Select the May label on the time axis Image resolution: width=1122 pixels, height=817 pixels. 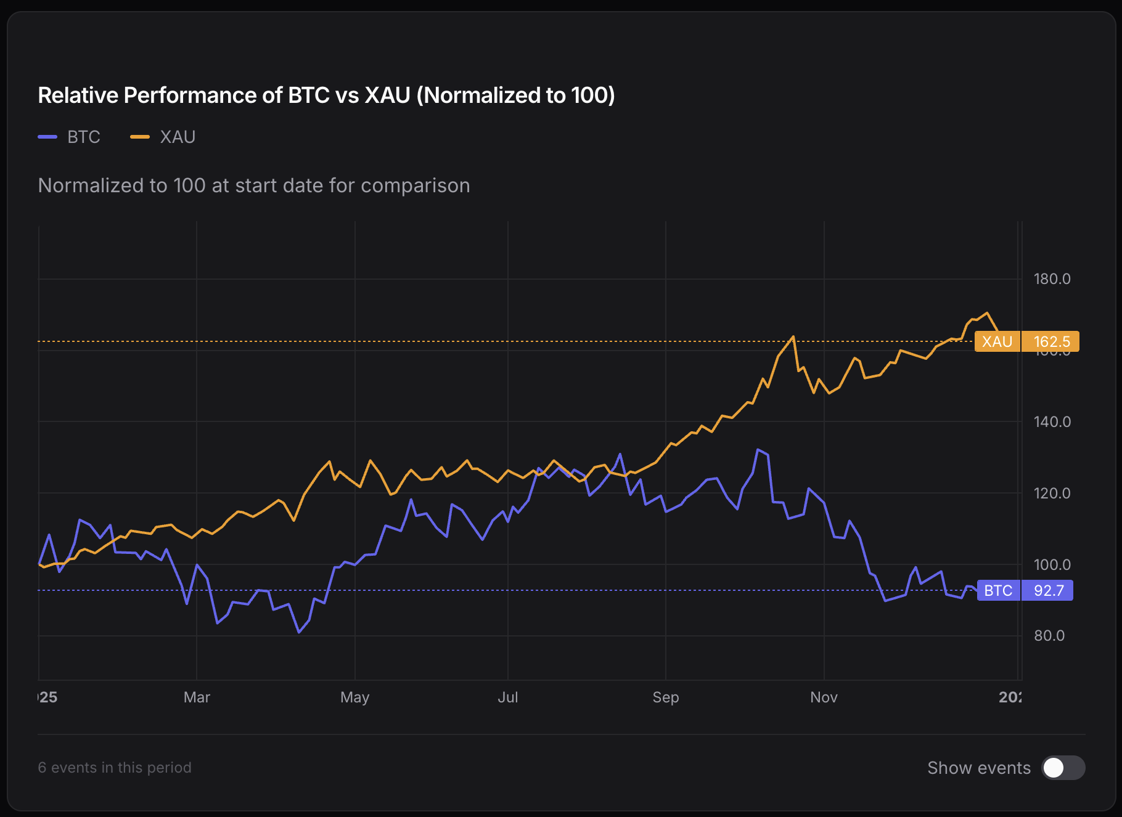pos(354,697)
